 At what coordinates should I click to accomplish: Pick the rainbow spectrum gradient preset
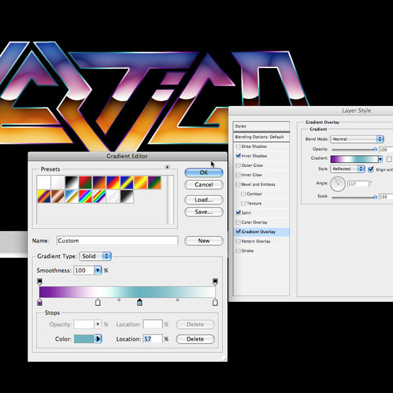tap(86, 196)
